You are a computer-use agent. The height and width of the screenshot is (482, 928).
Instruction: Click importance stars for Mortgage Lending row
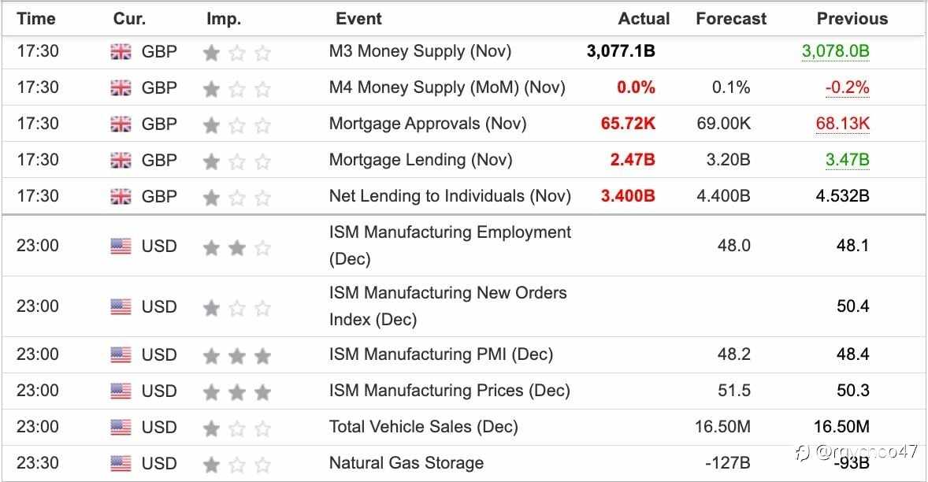[x=236, y=161]
